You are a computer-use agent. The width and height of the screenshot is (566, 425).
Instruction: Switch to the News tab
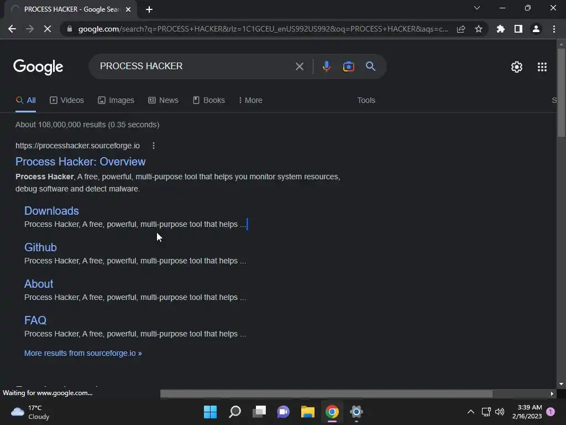pos(163,100)
